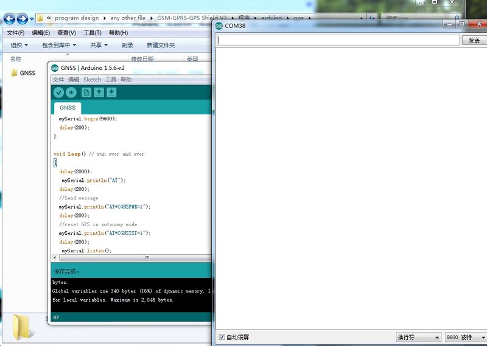Click the Arduino logo in GNSS title bar
The image size is (487, 346).
(x=55, y=68)
